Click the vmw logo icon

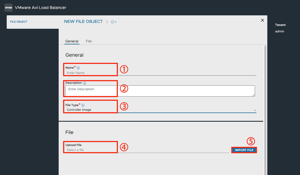(8, 8)
